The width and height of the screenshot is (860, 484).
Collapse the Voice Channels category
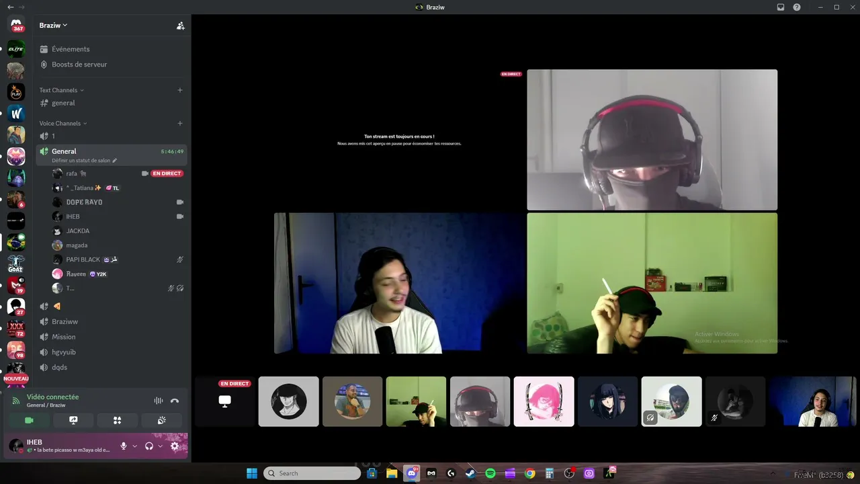pos(63,123)
